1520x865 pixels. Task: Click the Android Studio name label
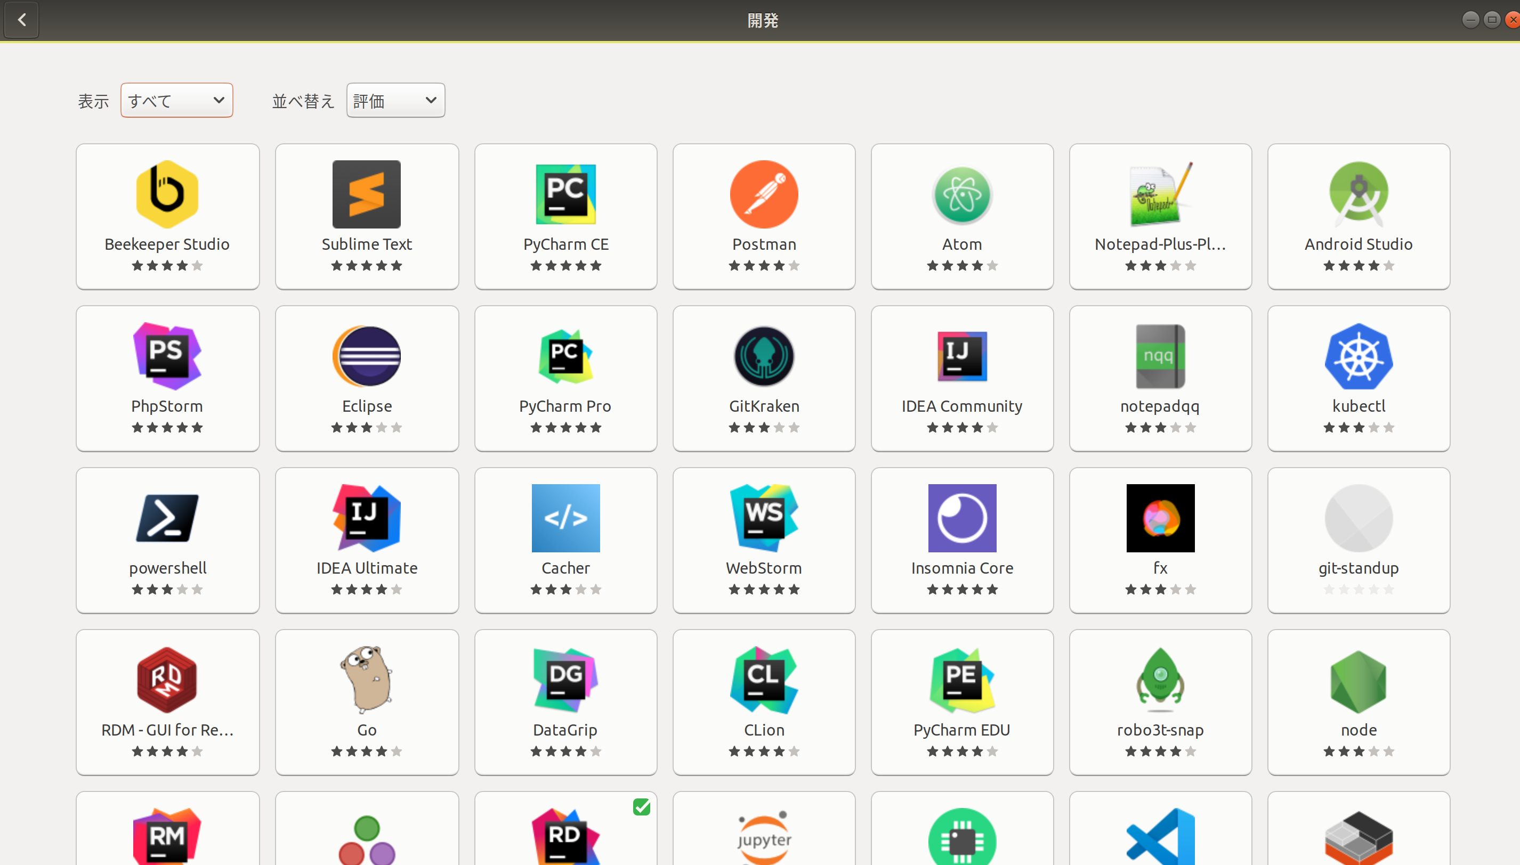point(1359,244)
